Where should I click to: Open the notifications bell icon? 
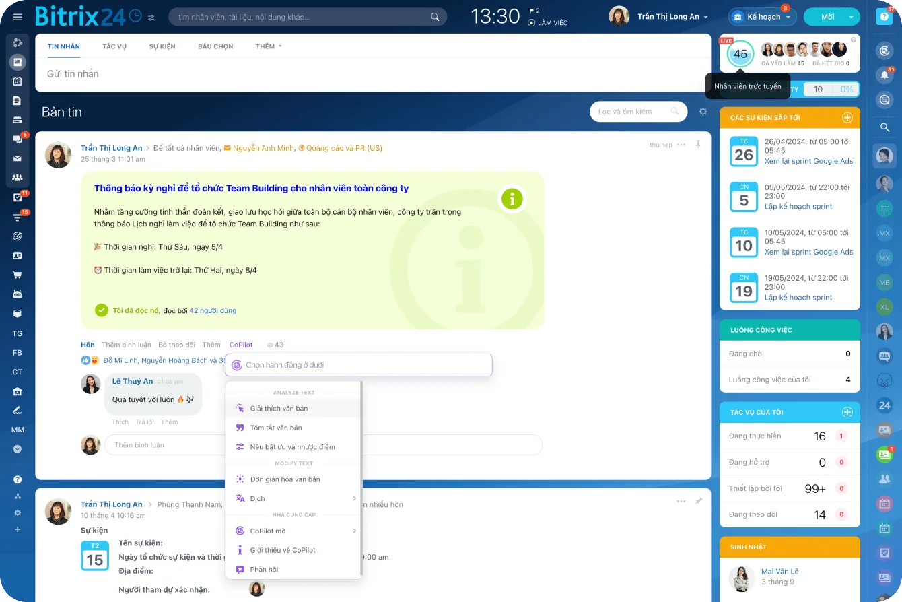(x=884, y=75)
